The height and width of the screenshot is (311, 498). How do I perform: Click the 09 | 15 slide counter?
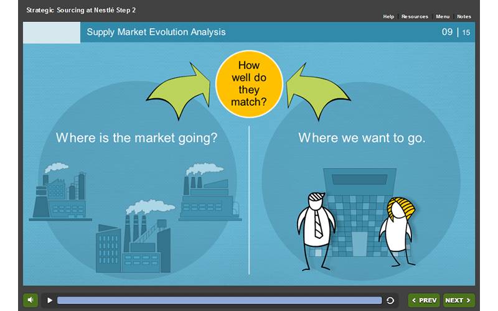point(456,32)
